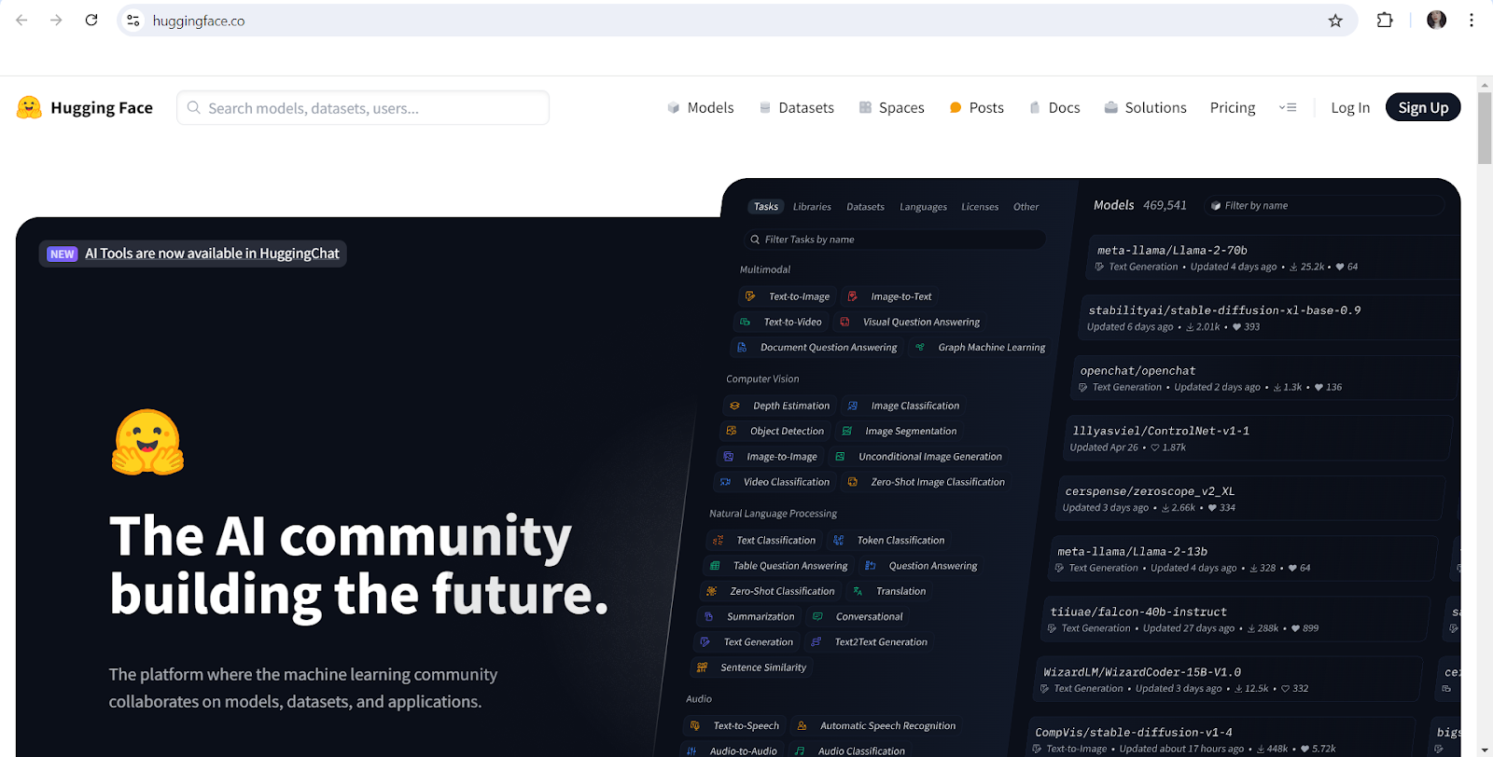The image size is (1493, 757).
Task: Select Graph Machine Learning task tag
Action: click(x=980, y=347)
